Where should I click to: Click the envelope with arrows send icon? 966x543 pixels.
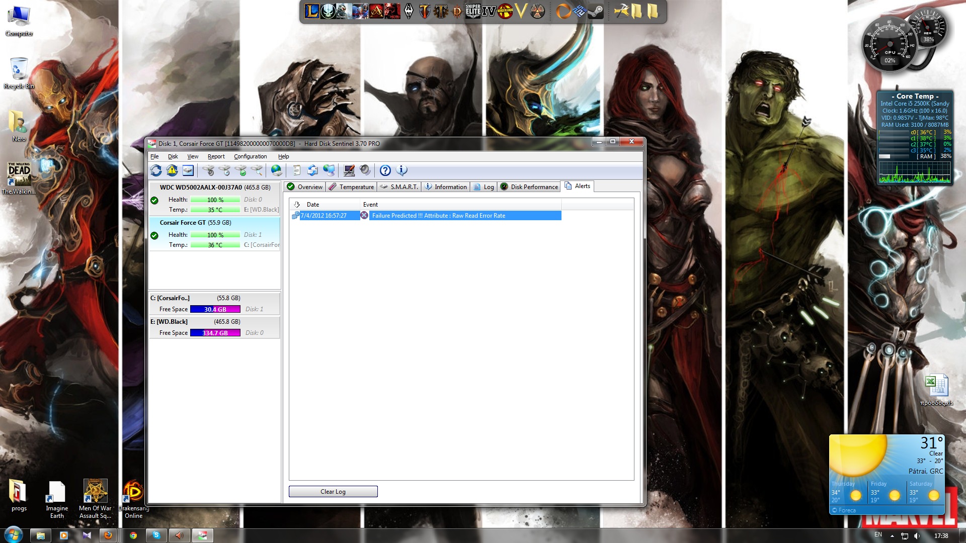coord(312,170)
